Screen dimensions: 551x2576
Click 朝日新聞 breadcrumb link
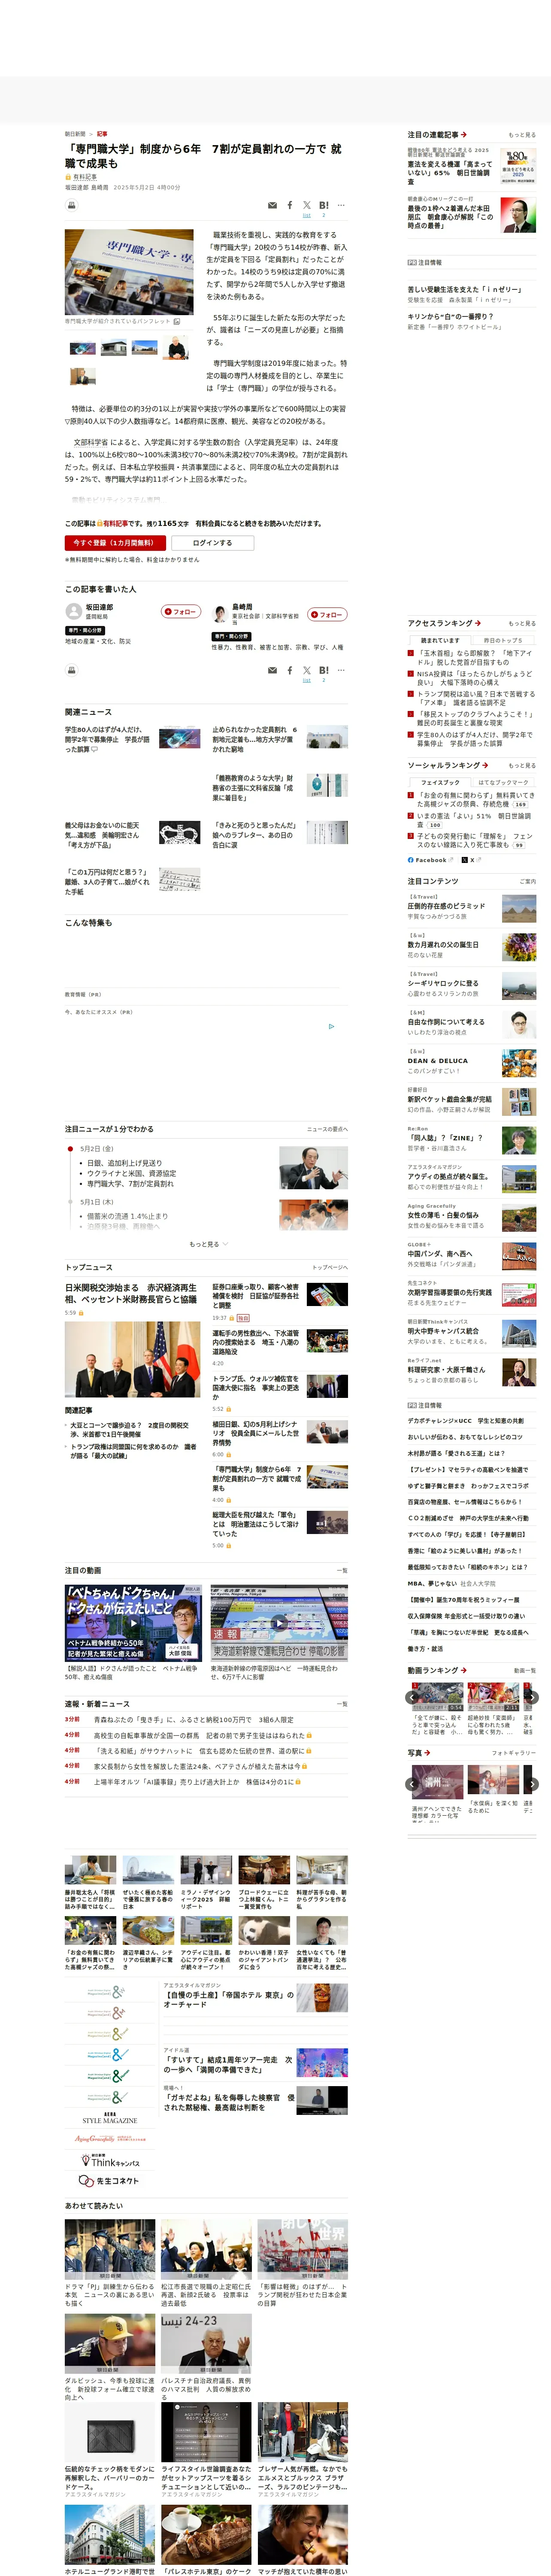pos(75,133)
